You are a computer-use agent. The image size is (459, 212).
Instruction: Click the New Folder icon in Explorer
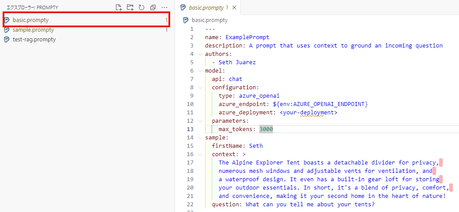[130, 7]
